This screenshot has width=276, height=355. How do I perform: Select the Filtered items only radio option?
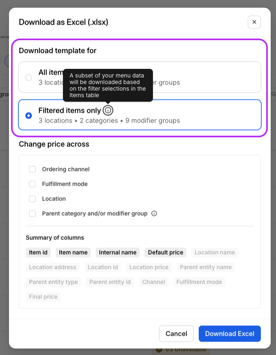29,116
